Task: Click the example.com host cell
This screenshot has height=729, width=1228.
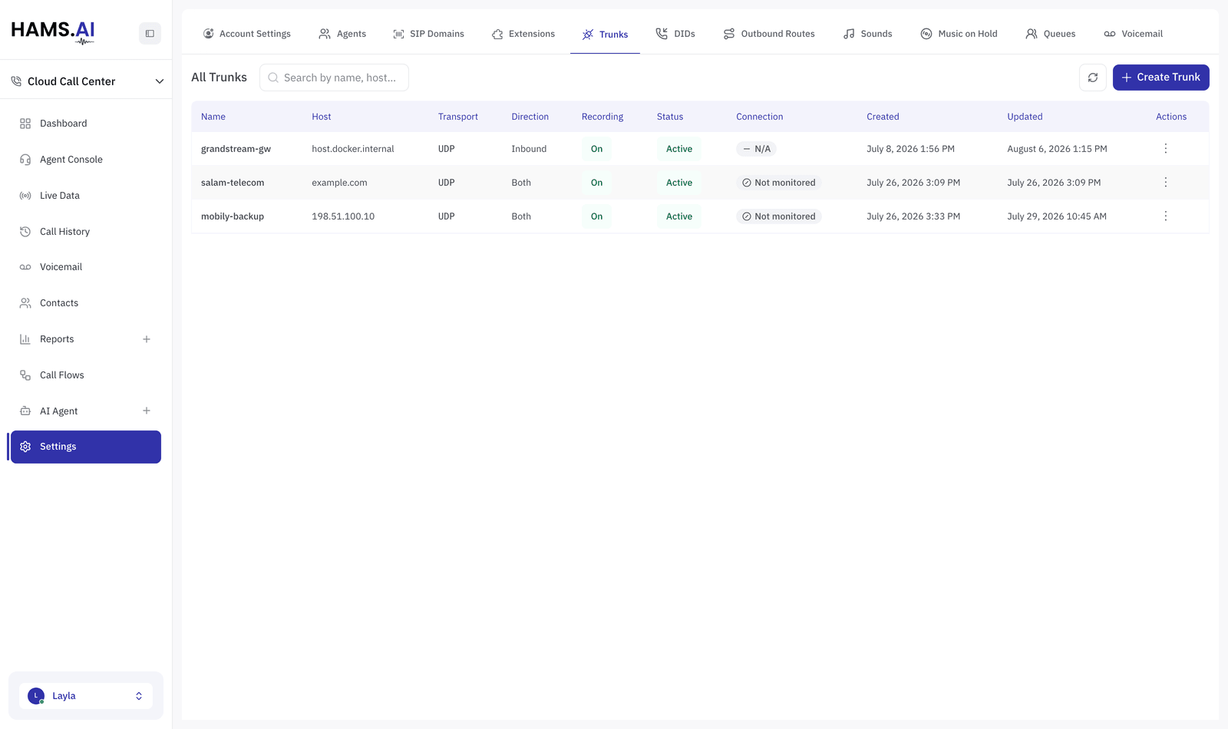Action: [x=339, y=183]
